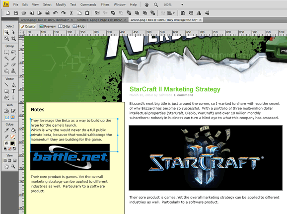Open the Filters menu
This screenshot has width=287, height=214.
(105, 4)
